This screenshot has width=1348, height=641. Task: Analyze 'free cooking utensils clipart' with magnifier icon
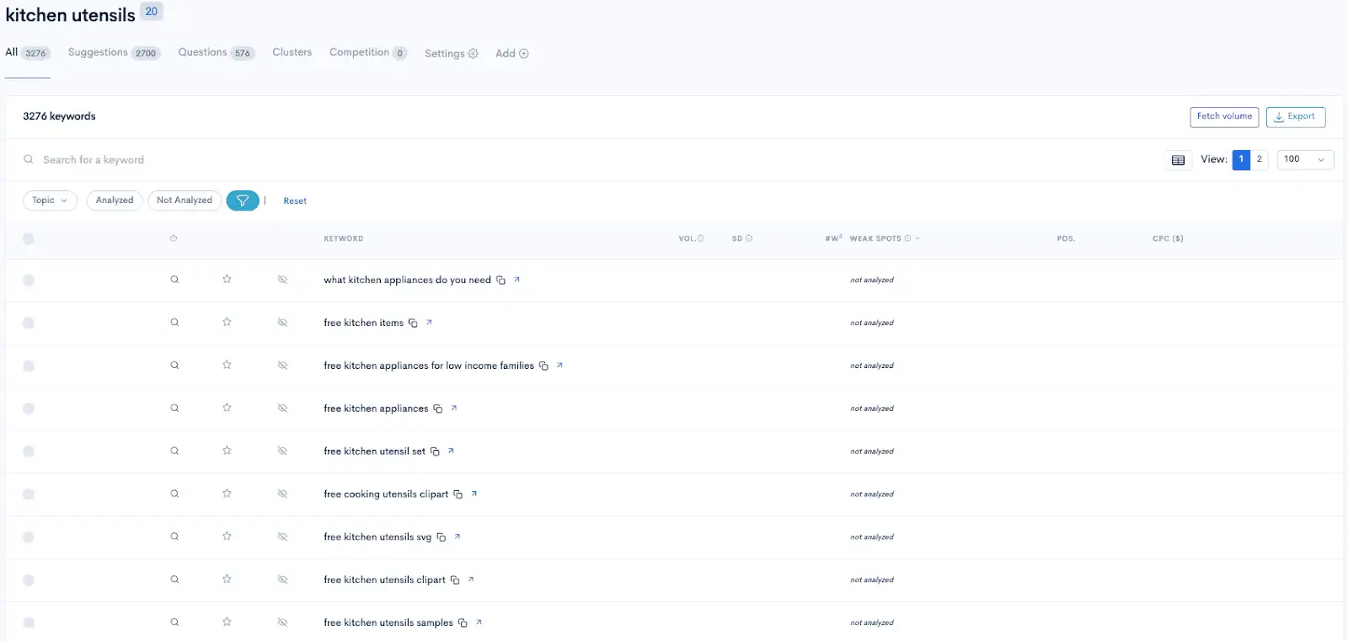click(x=174, y=494)
